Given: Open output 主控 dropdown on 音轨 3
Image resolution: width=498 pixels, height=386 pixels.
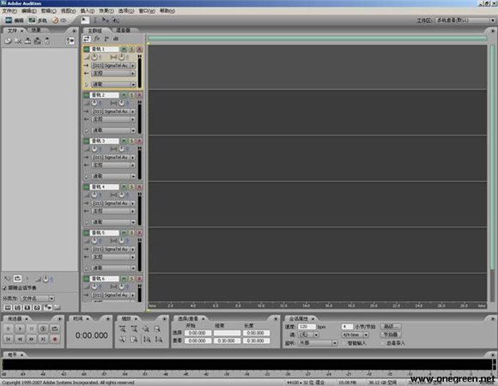Looking at the screenshot, I should tap(113, 165).
